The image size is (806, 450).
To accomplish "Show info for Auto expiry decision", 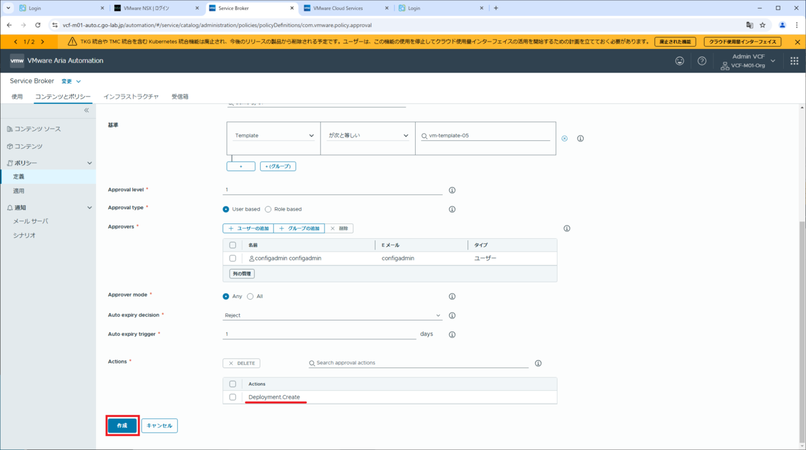I will [452, 315].
